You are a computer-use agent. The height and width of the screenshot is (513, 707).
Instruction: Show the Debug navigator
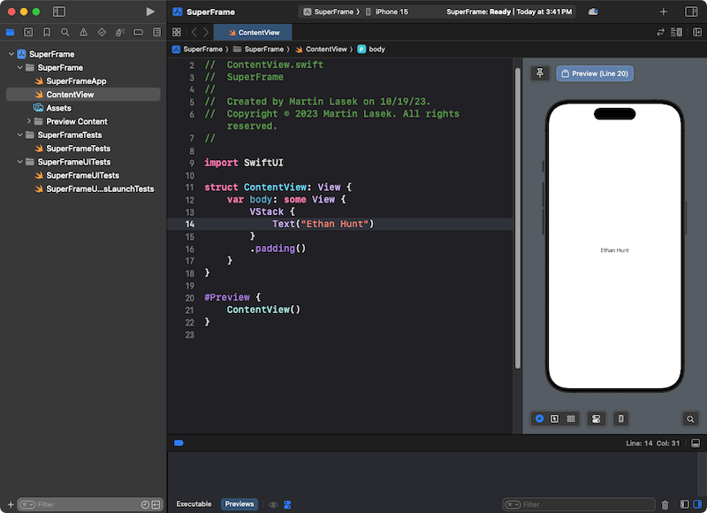point(120,32)
